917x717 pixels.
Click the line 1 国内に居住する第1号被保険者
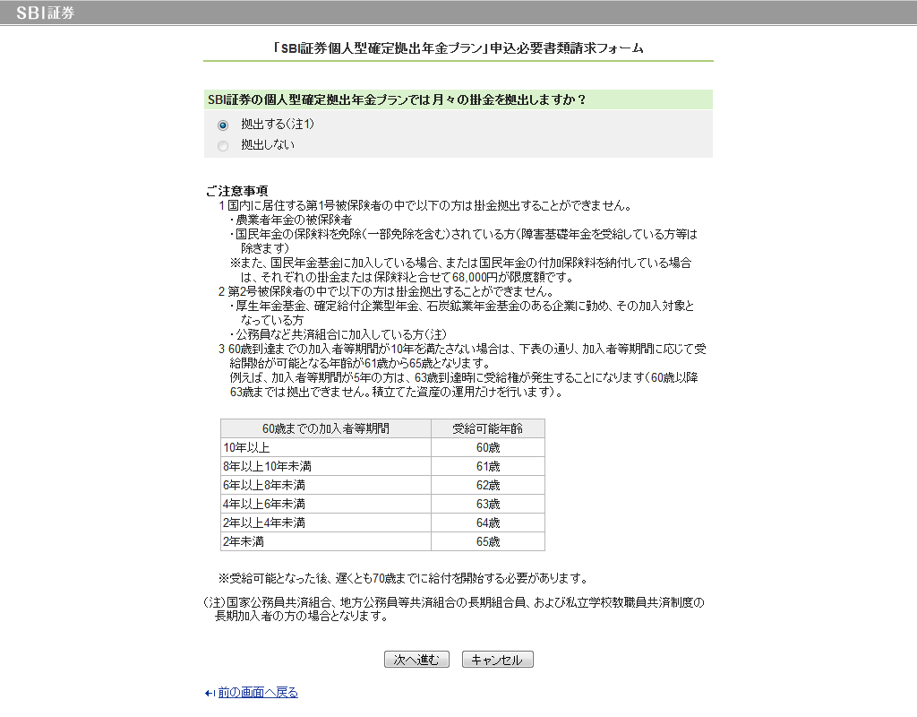(425, 205)
